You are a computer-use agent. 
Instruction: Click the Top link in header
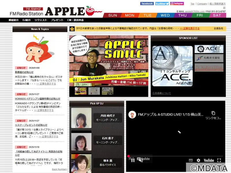(192, 4)
